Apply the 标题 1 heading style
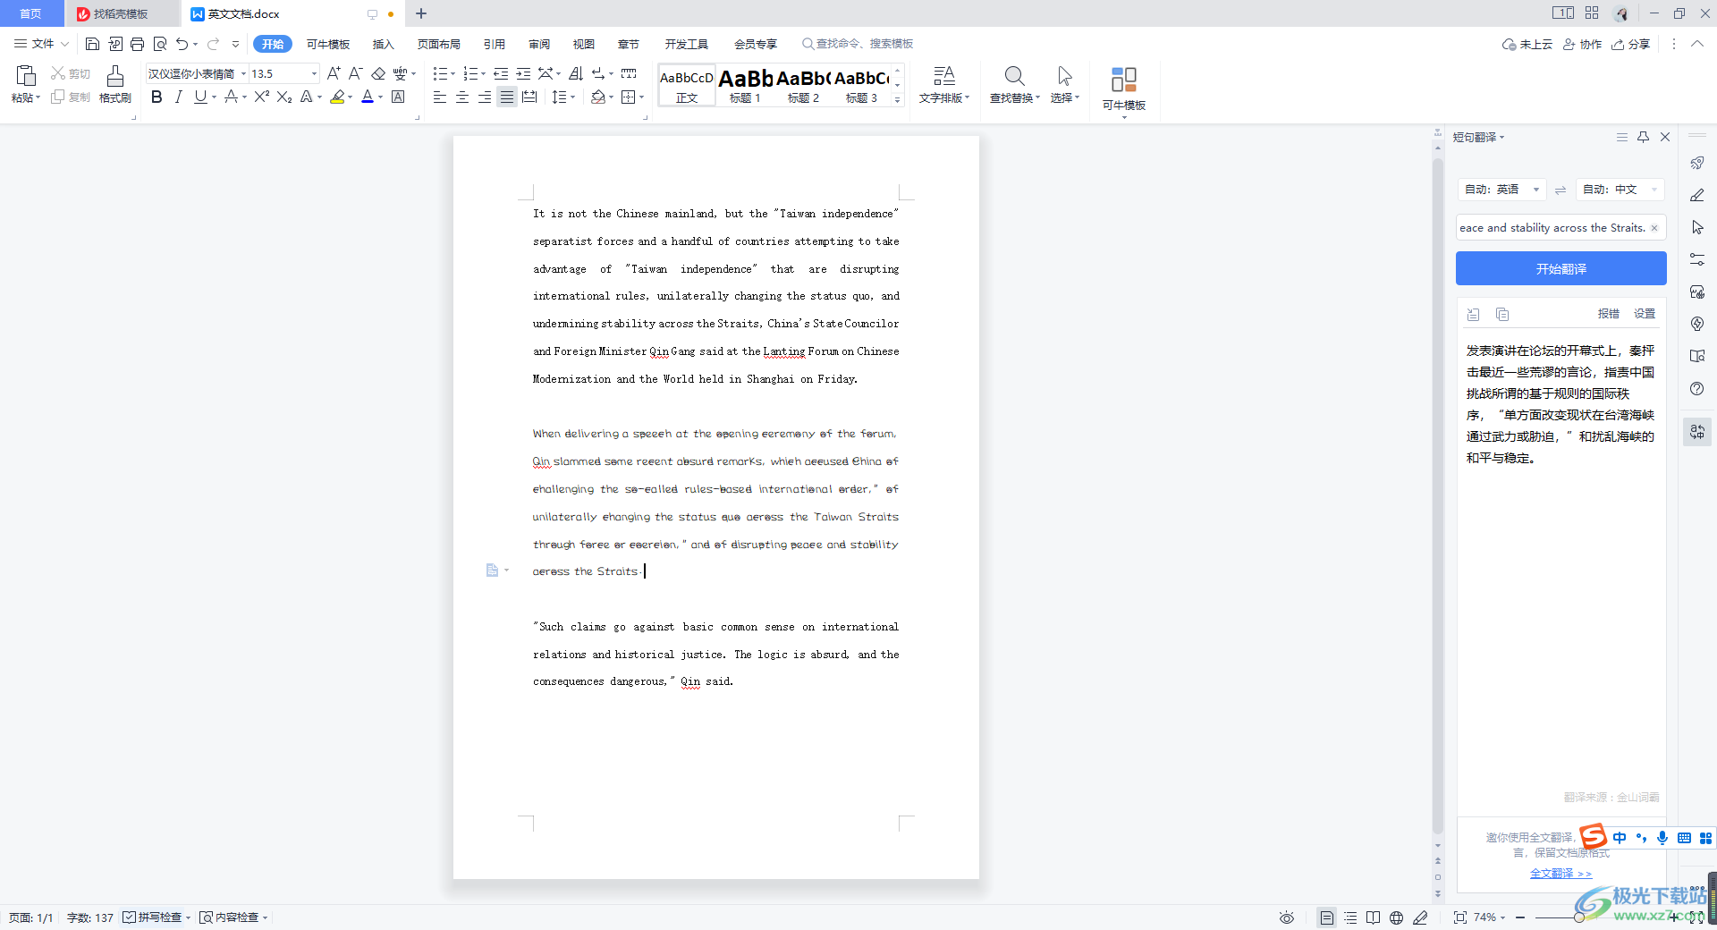This screenshot has width=1717, height=930. (x=745, y=86)
